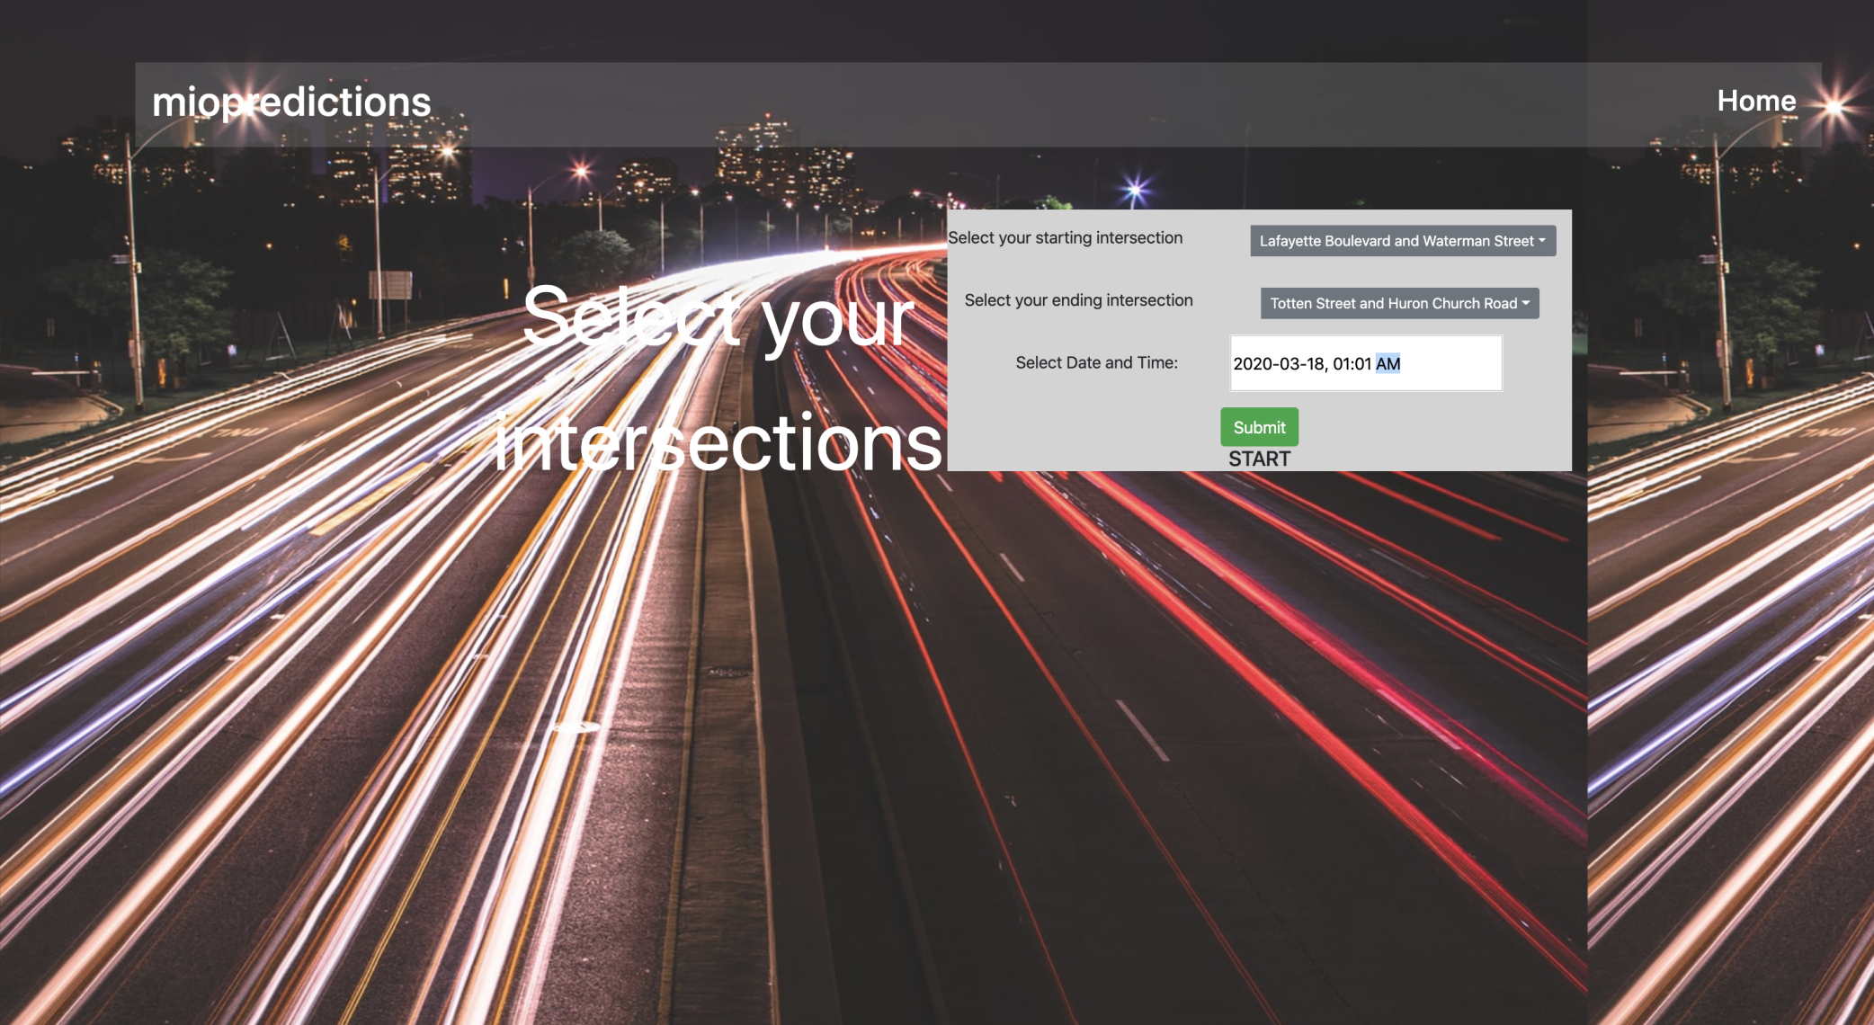
Task: Click the caret arrow on the Totten Street dropdown
Action: point(1526,303)
